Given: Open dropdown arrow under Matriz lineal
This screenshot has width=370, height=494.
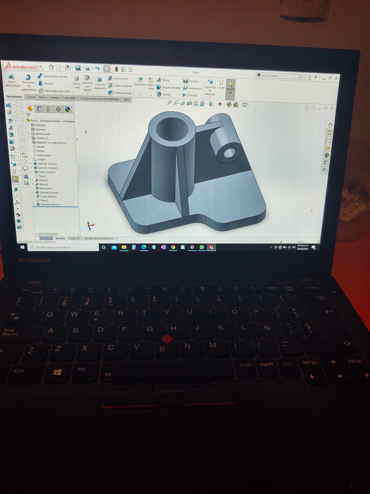Looking at the screenshot, I should click(151, 95).
